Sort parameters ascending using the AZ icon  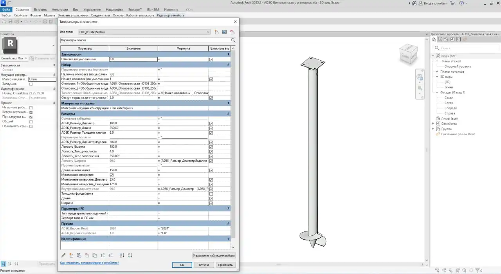(123, 255)
